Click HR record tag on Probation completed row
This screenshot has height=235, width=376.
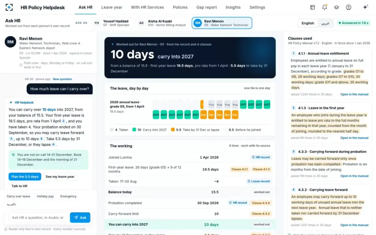(x=238, y=203)
